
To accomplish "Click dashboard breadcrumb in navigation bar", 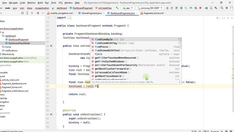I will tap(62, 8).
